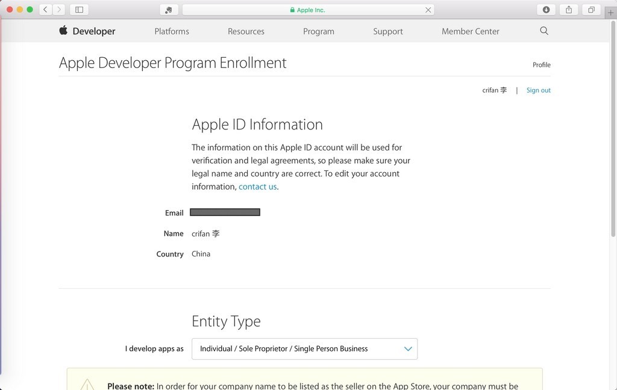
Task: Stop loading with the address bar X
Action: (x=428, y=10)
